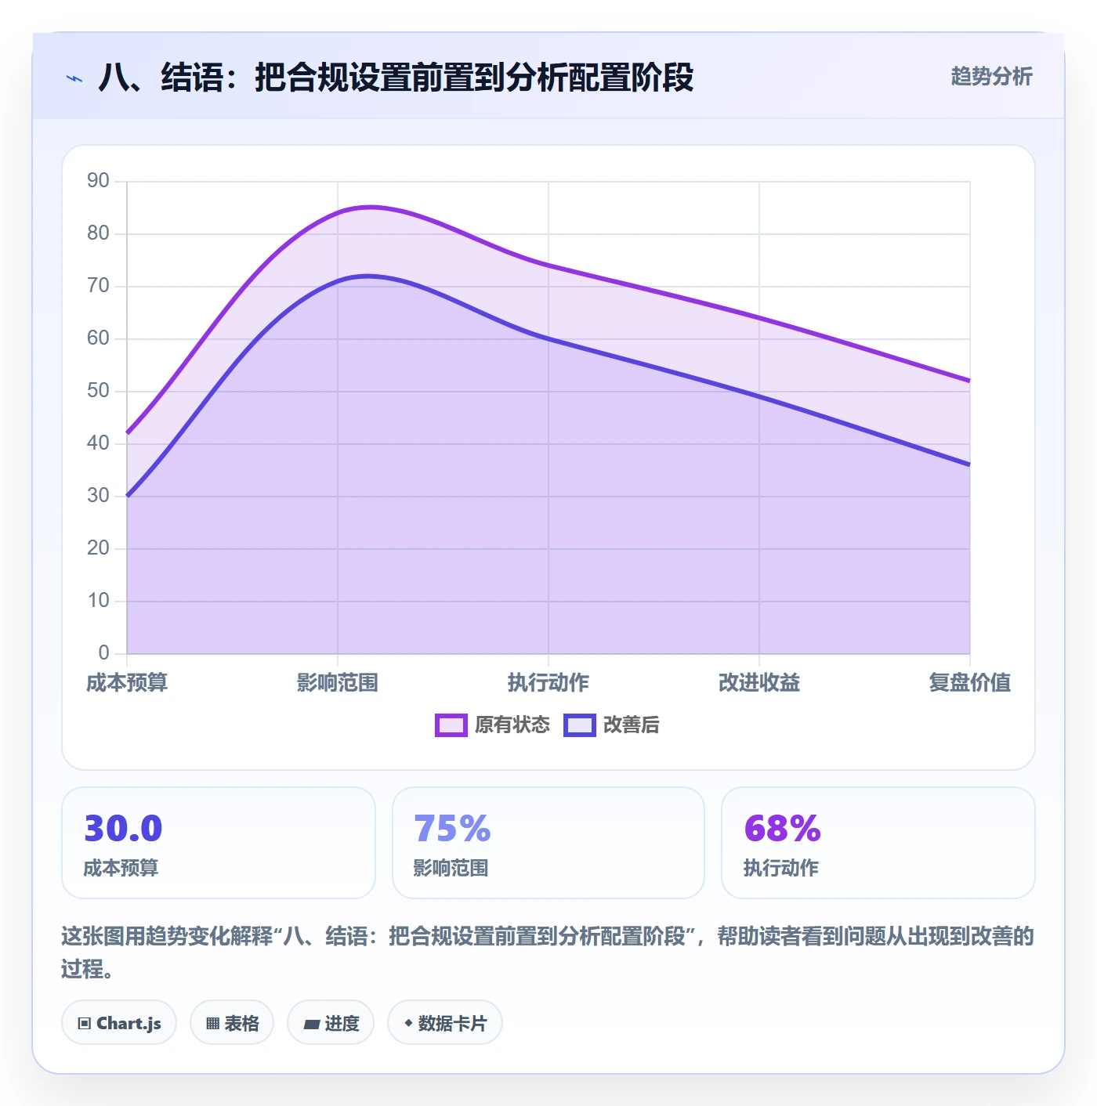Click the bar icon in 进度 chip

(312, 1024)
